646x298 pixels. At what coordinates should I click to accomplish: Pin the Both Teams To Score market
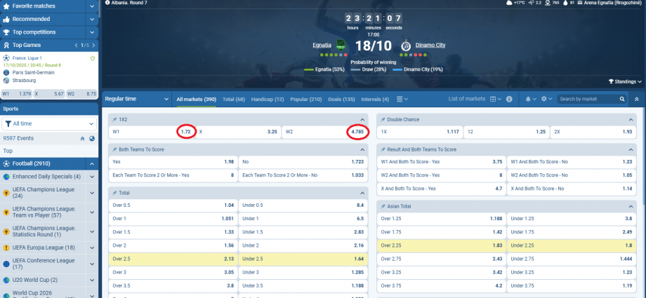pyautogui.click(x=114, y=150)
